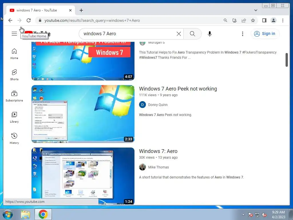Show hidden system tray icons

tap(243, 215)
